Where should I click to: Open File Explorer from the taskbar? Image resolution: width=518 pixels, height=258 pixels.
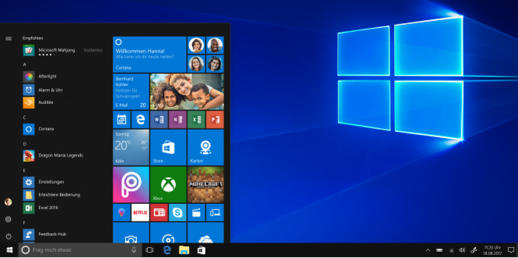(x=184, y=250)
